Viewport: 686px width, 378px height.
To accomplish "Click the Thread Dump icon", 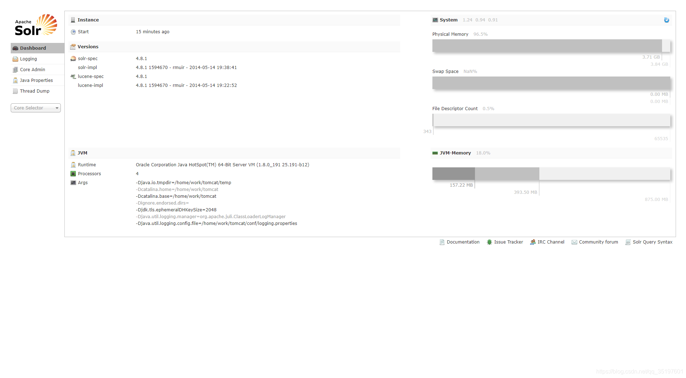I will pos(15,91).
